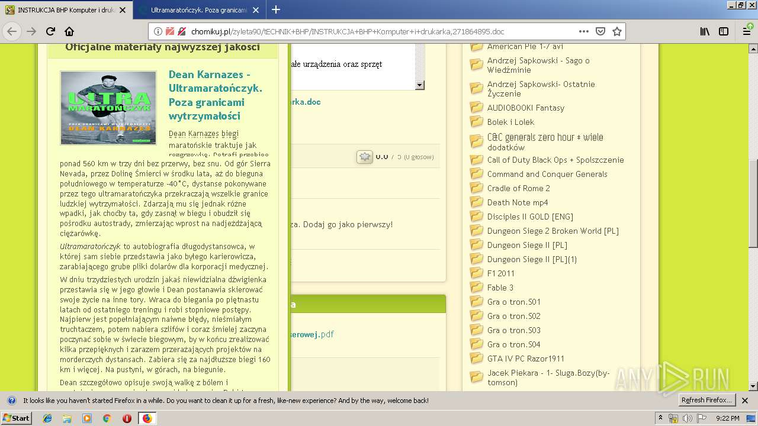Open the Ultramaratończyk book cover image
The width and height of the screenshot is (758, 426).
pyautogui.click(x=108, y=108)
